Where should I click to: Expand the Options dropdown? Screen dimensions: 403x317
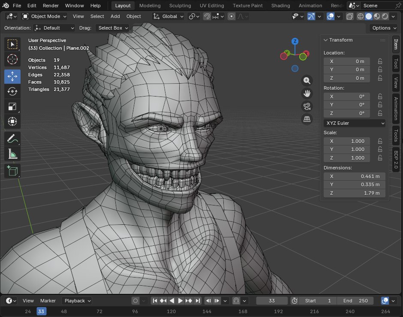tap(384, 28)
